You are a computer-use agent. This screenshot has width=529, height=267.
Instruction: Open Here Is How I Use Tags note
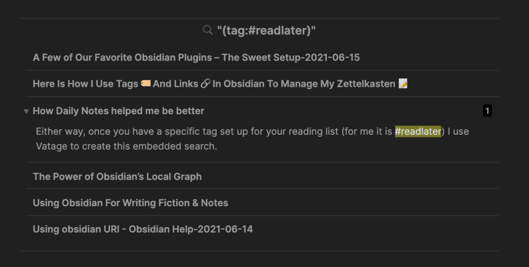(x=85, y=84)
